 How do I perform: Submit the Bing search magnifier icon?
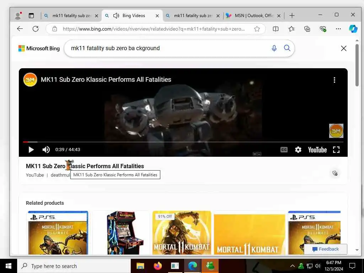[287, 48]
